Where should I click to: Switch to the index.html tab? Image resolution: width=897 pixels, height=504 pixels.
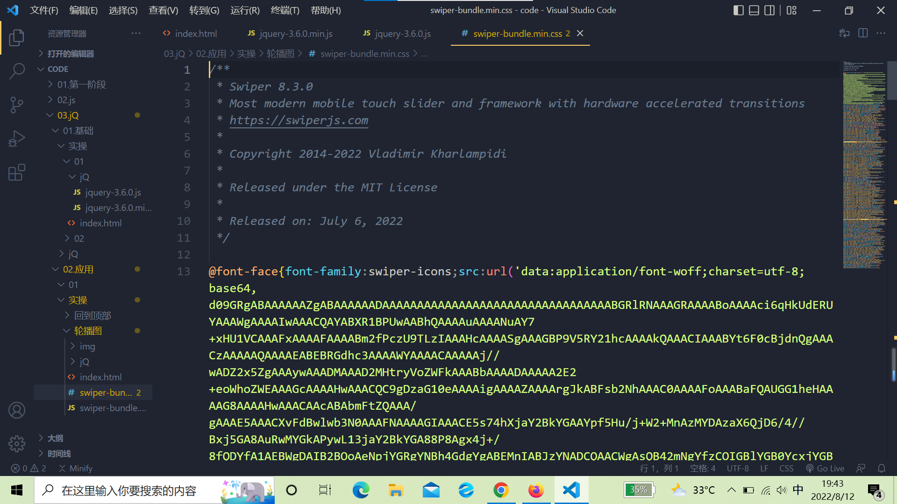coord(190,33)
